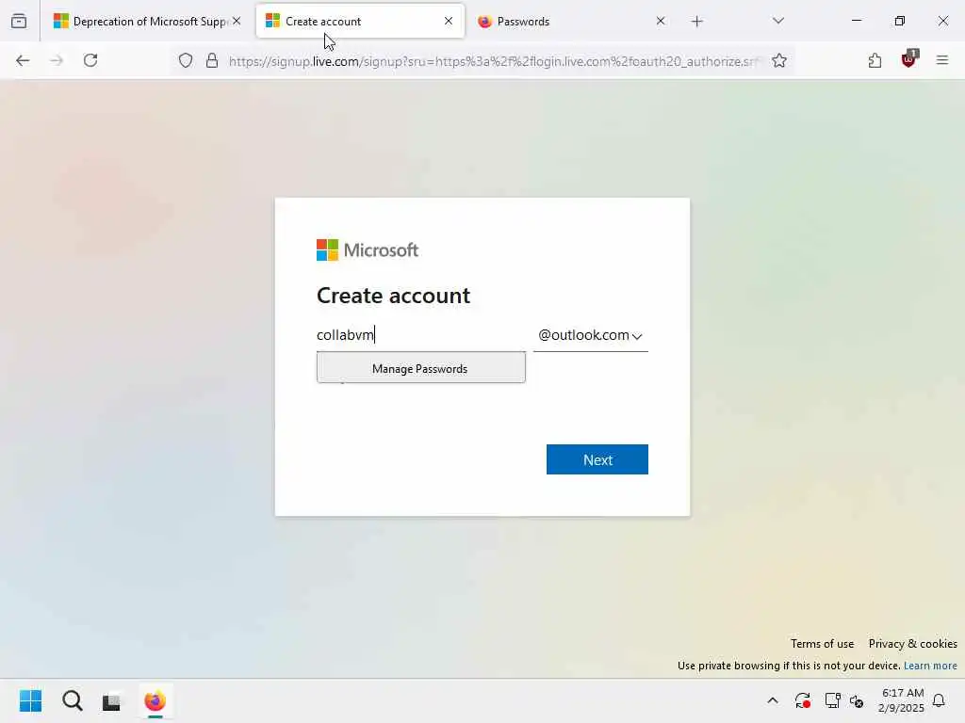Image resolution: width=965 pixels, height=723 pixels.
Task: Open the Windows Start menu
Action: click(30, 700)
